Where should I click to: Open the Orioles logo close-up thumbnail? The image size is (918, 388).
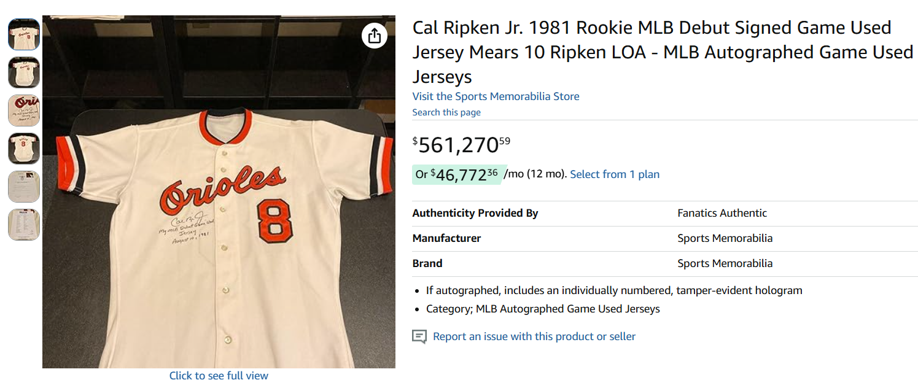(x=23, y=111)
